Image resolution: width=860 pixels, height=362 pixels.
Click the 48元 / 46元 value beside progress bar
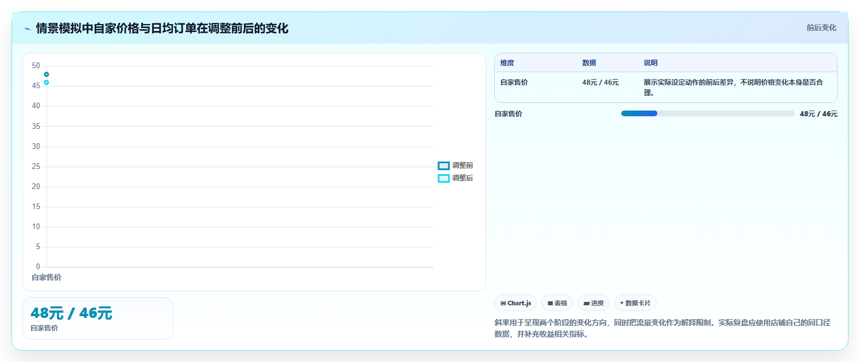click(819, 114)
